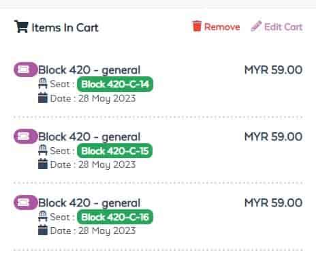Click the green Block 420-C-15 seat badge
Screen dimensions: 316x255
115,151
